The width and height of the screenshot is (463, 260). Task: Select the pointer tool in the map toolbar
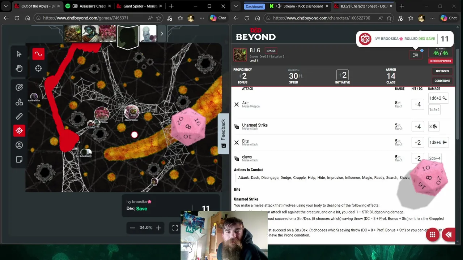tap(19, 54)
